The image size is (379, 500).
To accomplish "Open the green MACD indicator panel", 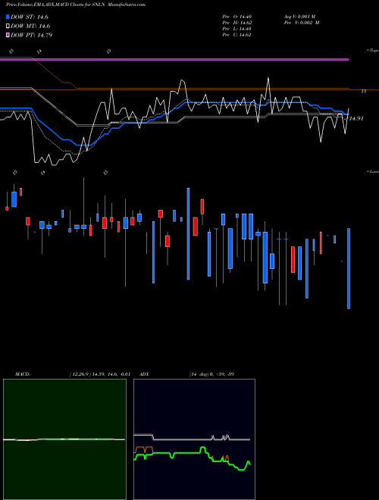I will click(x=64, y=439).
